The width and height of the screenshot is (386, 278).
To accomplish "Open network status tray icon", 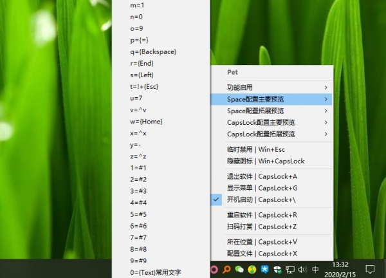I will coord(289,270).
